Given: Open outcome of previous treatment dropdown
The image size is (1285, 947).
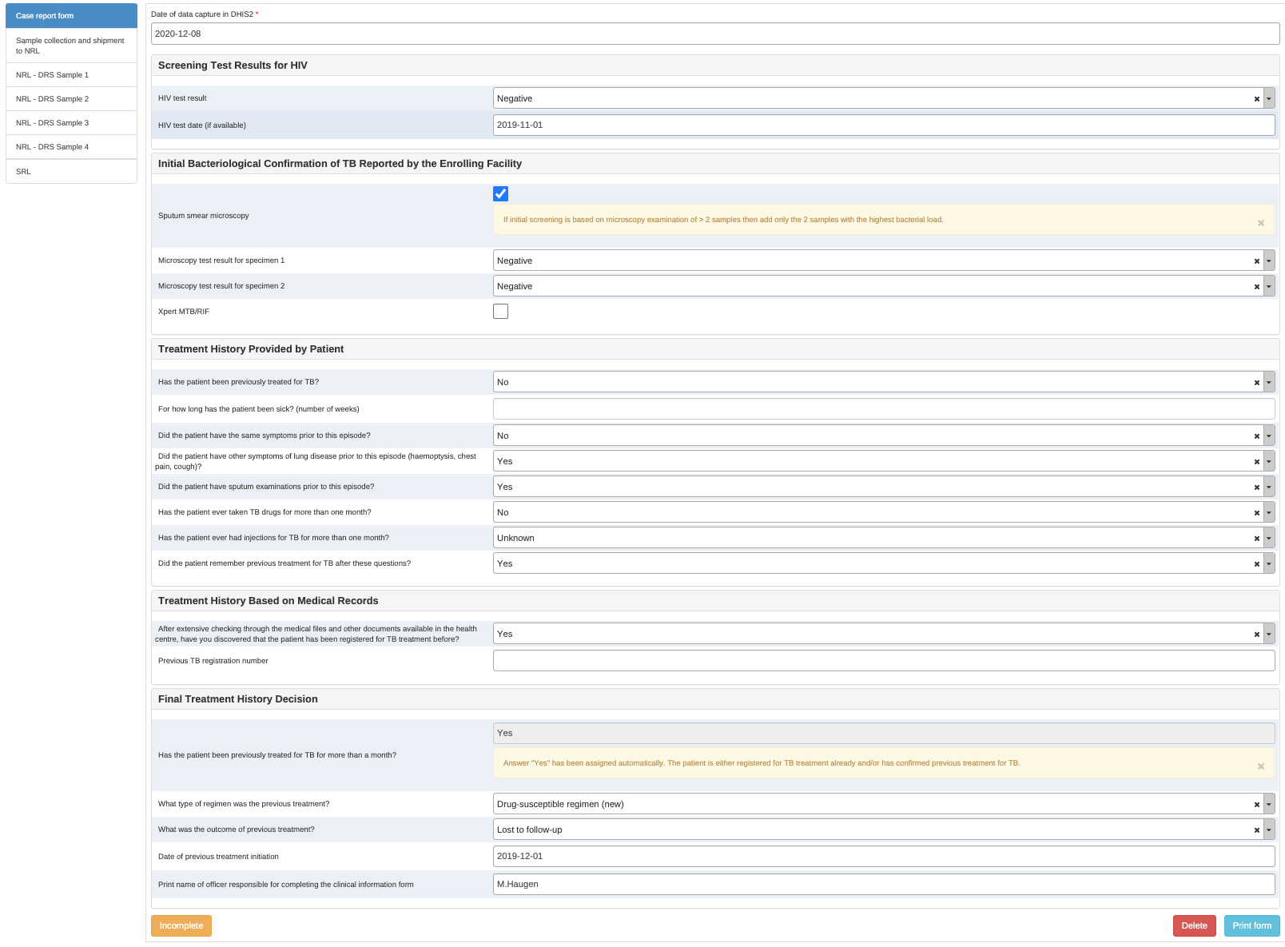Looking at the screenshot, I should tap(1269, 830).
